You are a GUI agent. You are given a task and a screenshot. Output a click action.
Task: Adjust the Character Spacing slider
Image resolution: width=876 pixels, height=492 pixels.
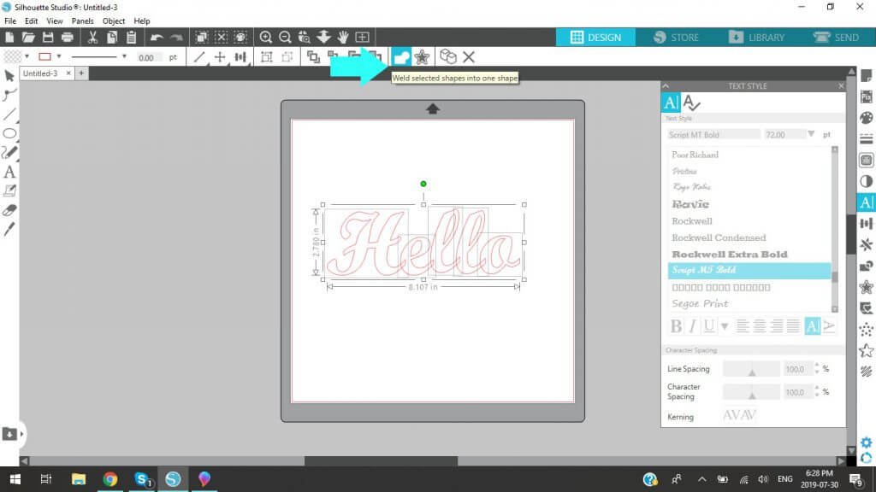751,391
